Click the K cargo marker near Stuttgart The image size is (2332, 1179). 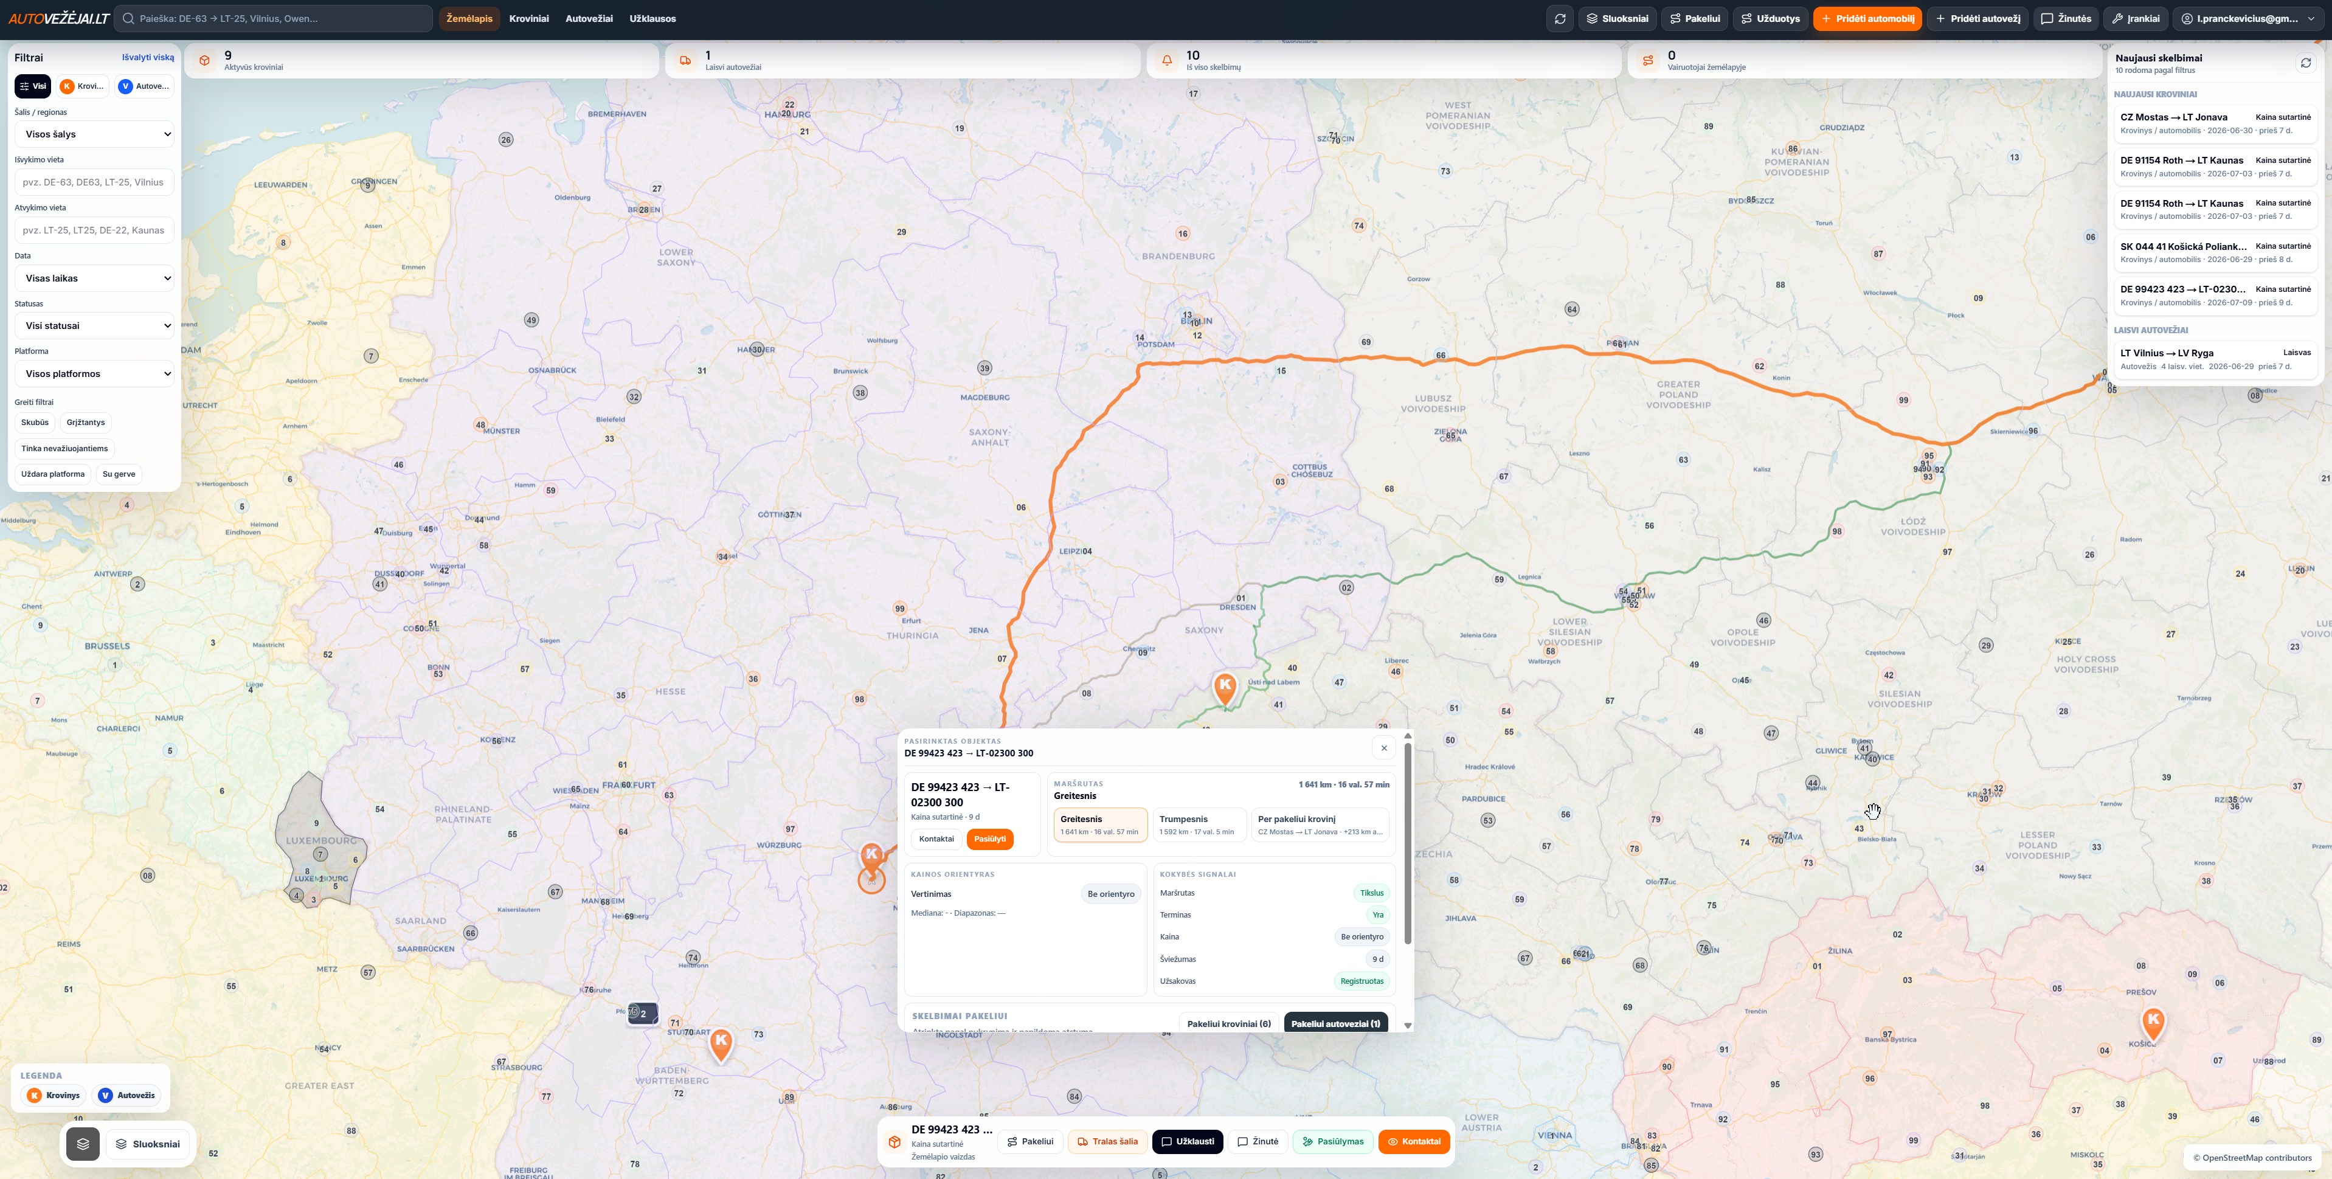tap(721, 1044)
